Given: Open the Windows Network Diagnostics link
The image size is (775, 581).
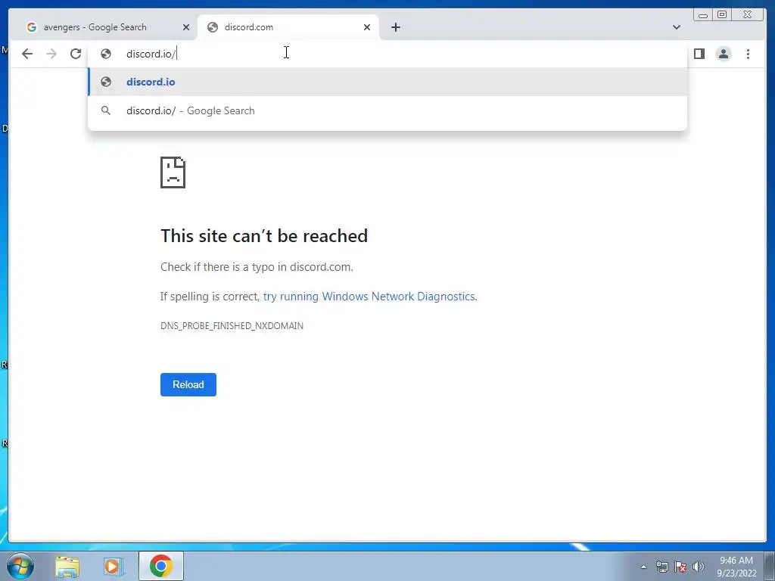Looking at the screenshot, I should [369, 297].
